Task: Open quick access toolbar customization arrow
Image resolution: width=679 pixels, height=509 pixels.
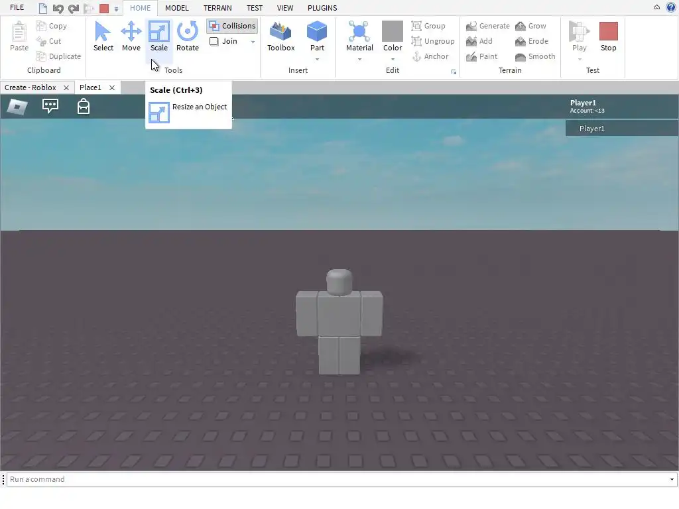Action: [x=116, y=9]
